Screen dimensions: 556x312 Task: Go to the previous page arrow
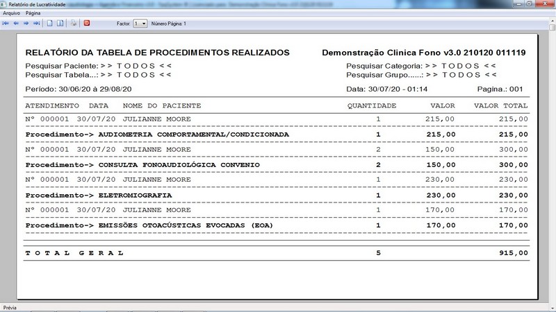click(x=16, y=24)
